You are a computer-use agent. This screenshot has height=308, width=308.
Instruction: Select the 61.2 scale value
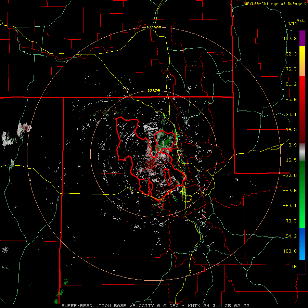pos(291,84)
